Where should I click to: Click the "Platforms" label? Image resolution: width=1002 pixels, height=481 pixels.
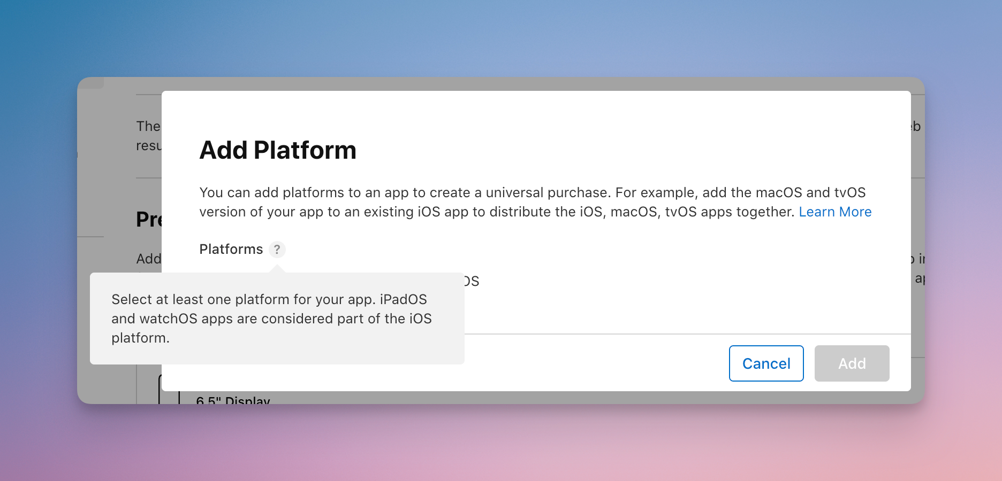coord(231,250)
